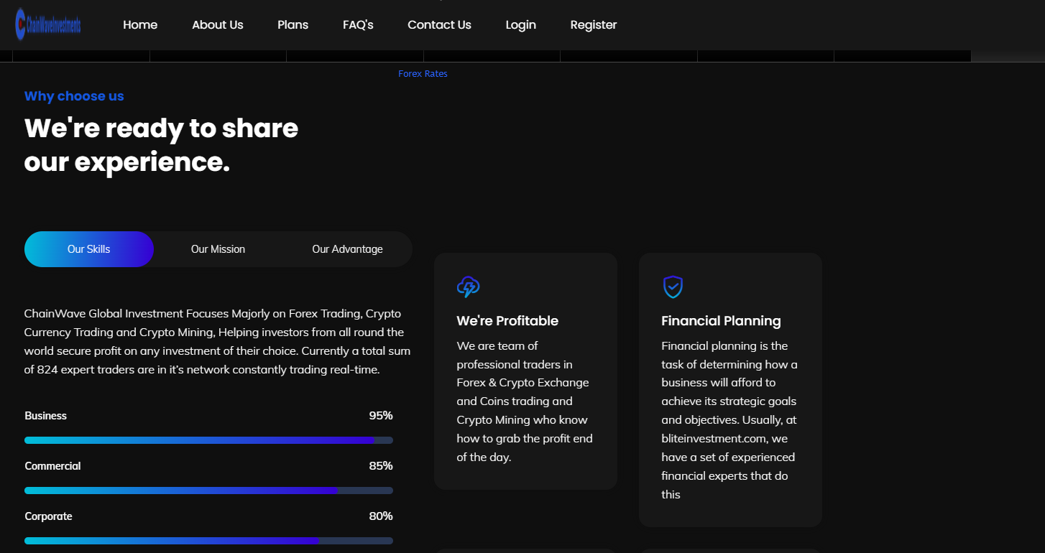Select the Our Skills tab
The height and width of the screenshot is (553, 1045).
click(89, 249)
